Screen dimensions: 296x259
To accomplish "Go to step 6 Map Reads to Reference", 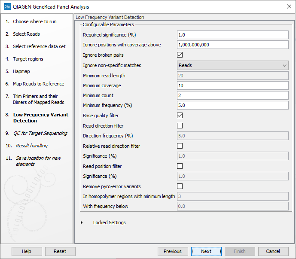I will (39, 84).
